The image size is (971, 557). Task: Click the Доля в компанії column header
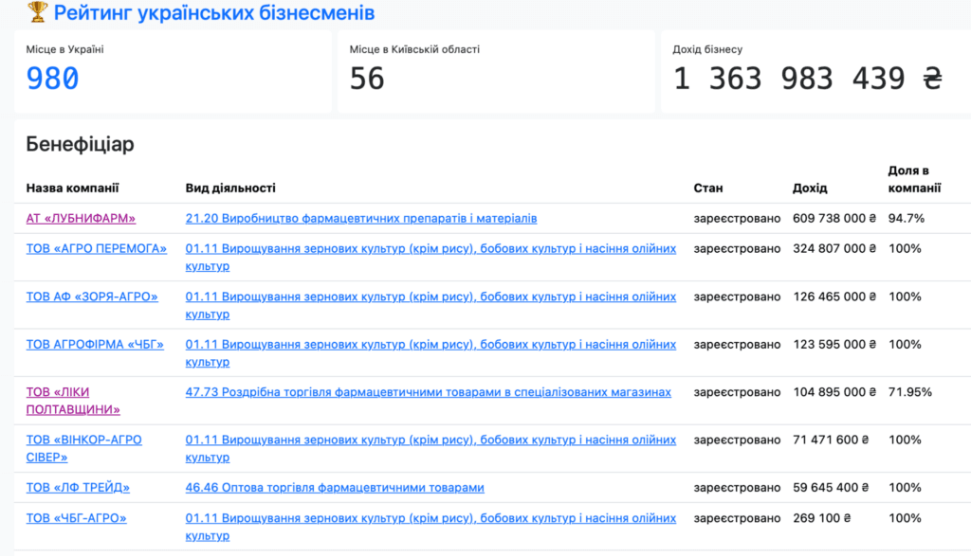[913, 179]
